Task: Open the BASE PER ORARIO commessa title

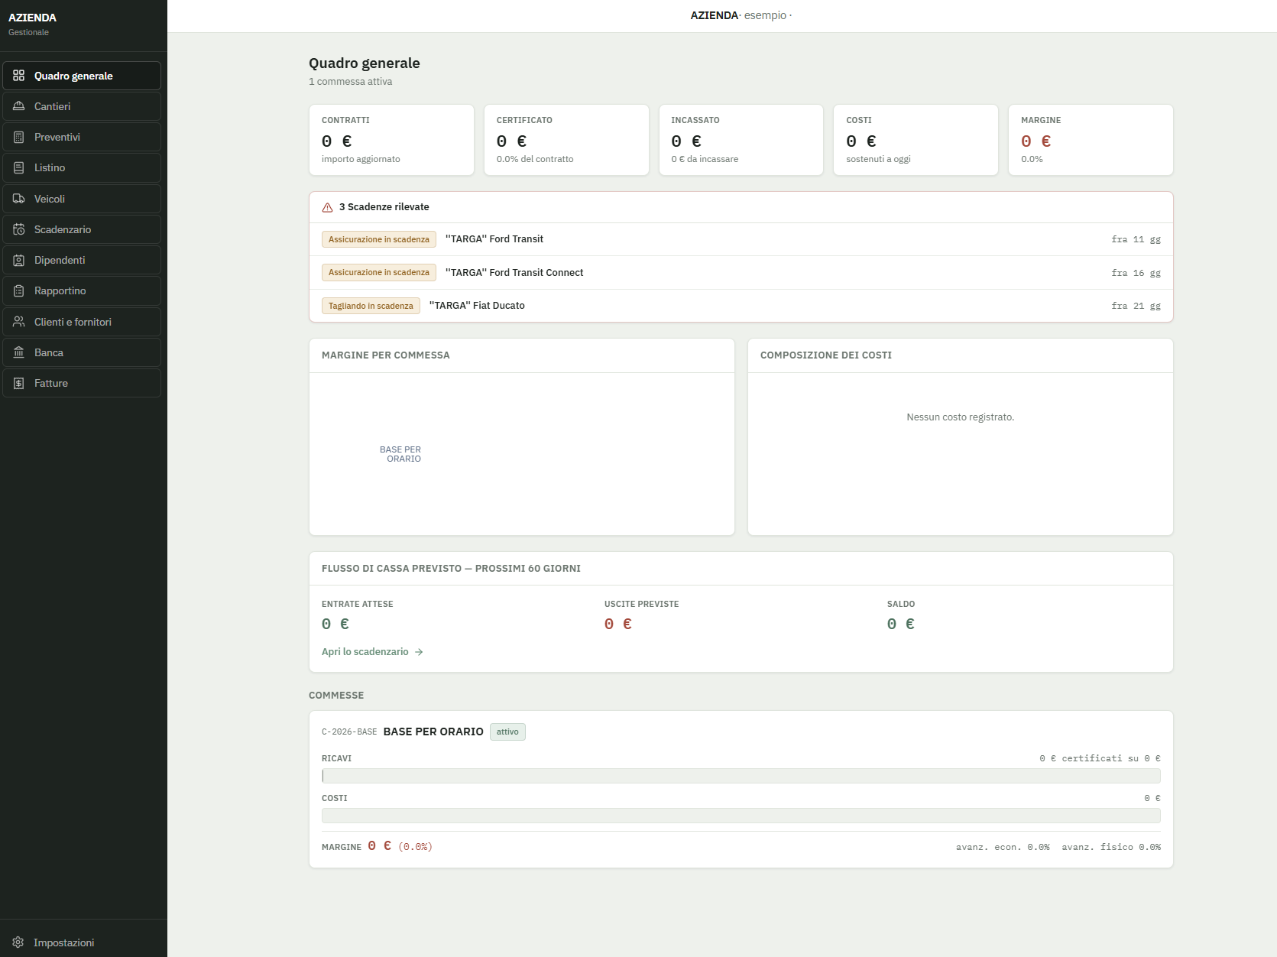Action: click(433, 732)
